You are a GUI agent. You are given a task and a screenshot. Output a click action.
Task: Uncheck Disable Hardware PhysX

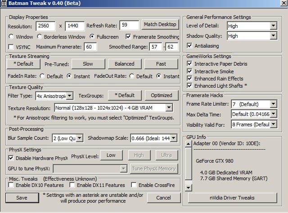point(11,158)
